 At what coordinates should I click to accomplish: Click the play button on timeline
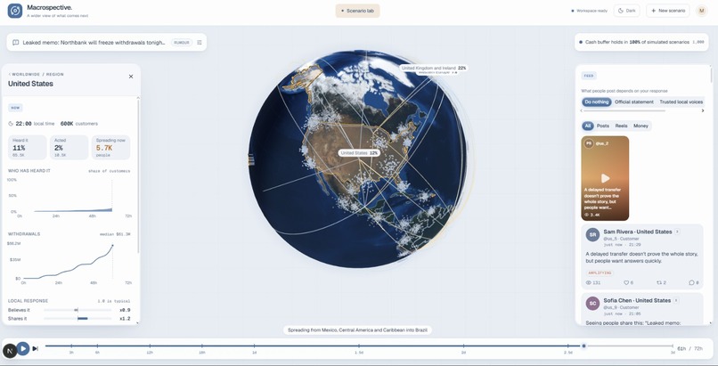coord(23,348)
